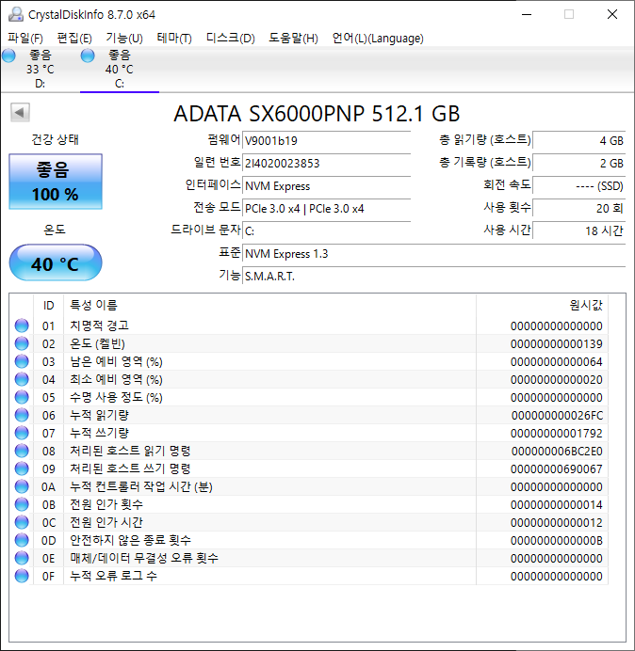The width and height of the screenshot is (635, 651).
Task: Click status orb of attribute 0C 전원 인가 시간
Action: pos(22,522)
